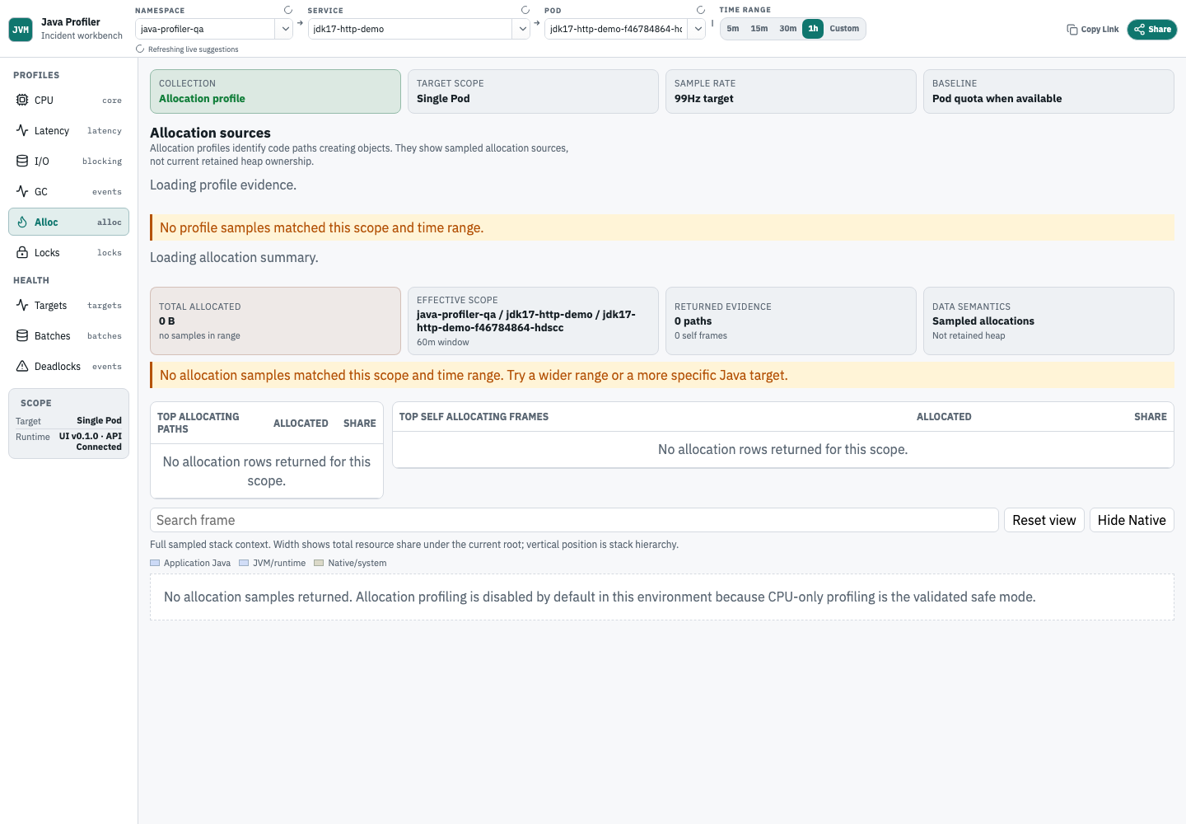The width and height of the screenshot is (1186, 824).
Task: Select the I/O database icon
Action: tap(22, 161)
